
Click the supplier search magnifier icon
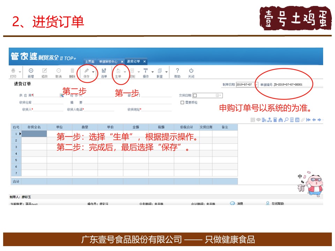[62, 95]
